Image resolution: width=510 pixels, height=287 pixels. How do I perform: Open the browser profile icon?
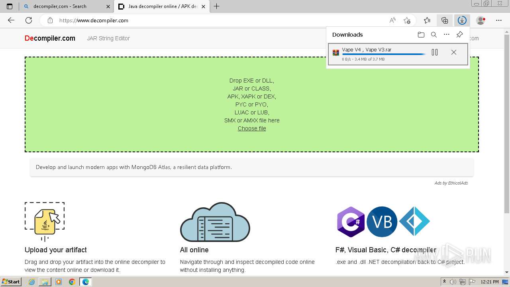click(x=481, y=20)
